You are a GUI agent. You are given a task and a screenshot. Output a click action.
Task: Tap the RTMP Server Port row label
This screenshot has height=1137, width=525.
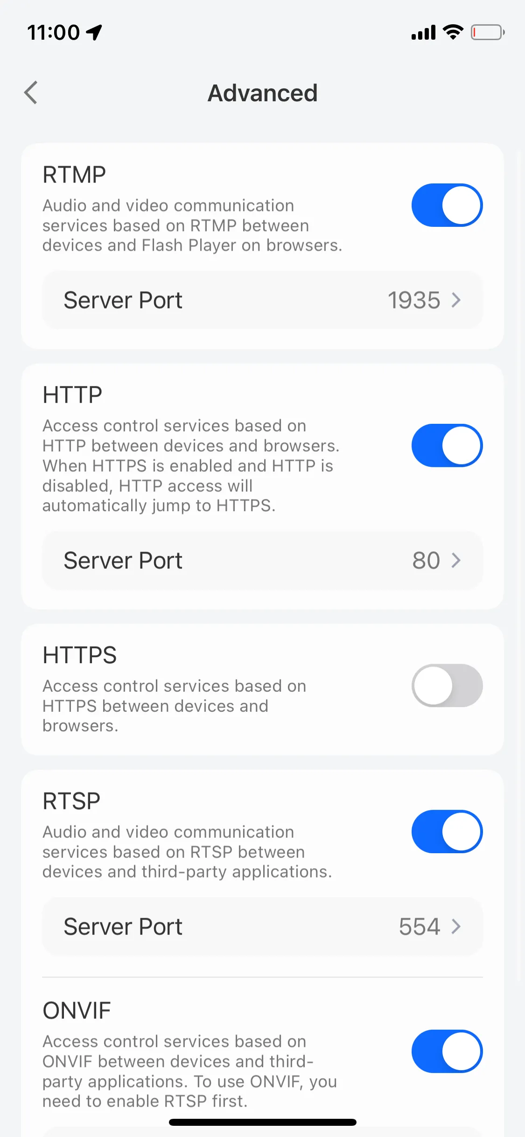tap(123, 300)
